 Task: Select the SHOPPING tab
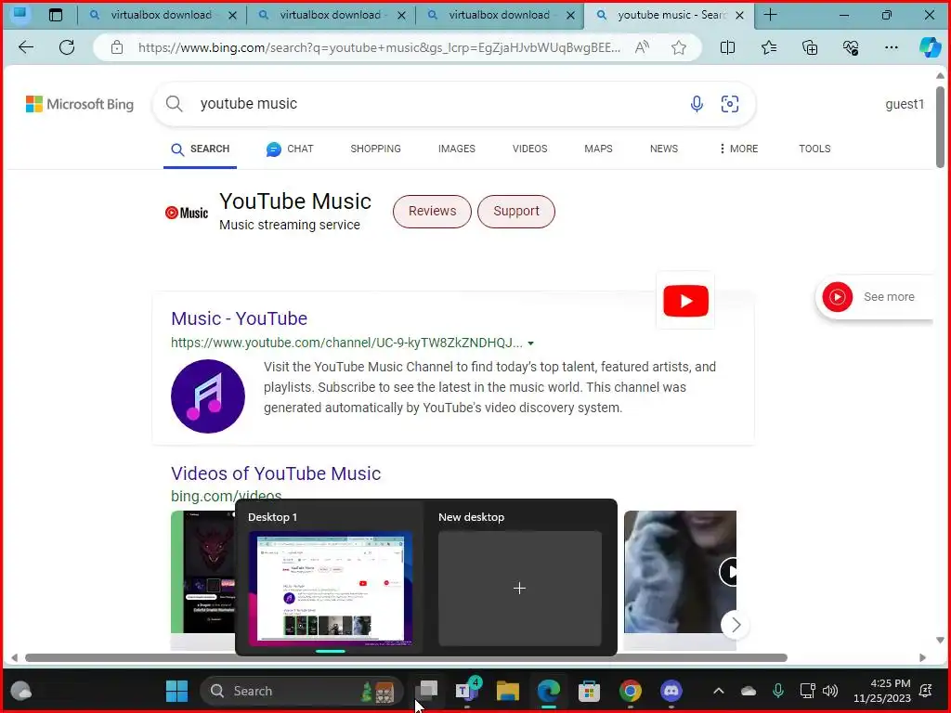(375, 149)
